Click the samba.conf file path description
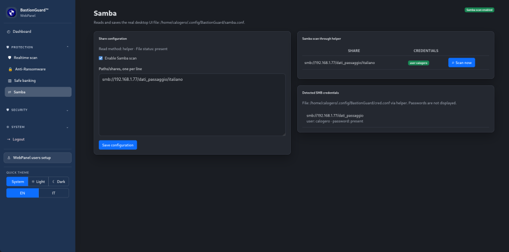 click(x=169, y=23)
